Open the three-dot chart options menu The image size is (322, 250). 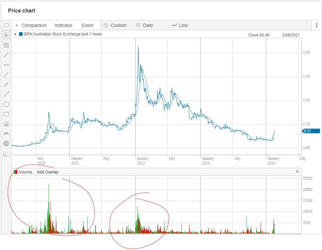(x=316, y=25)
